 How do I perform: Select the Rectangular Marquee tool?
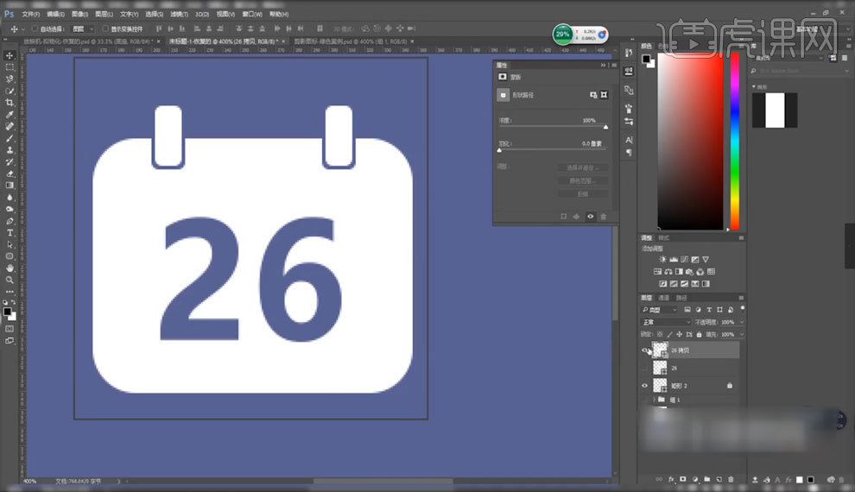9,67
